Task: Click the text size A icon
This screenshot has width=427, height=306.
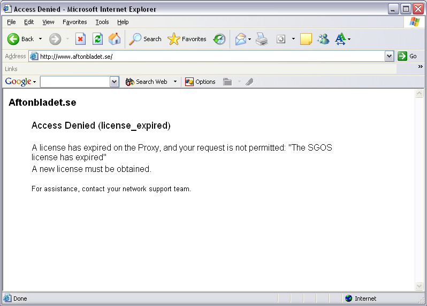Action: [340, 39]
